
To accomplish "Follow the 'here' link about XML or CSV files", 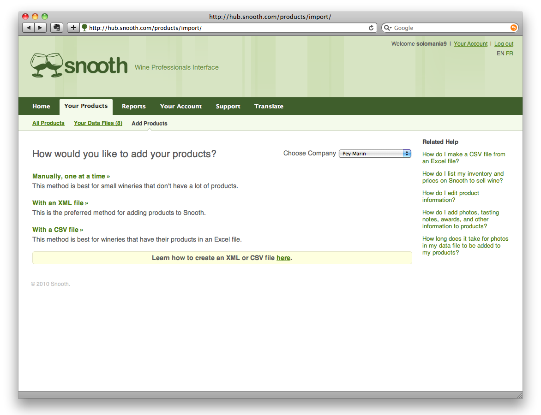I will [283, 258].
